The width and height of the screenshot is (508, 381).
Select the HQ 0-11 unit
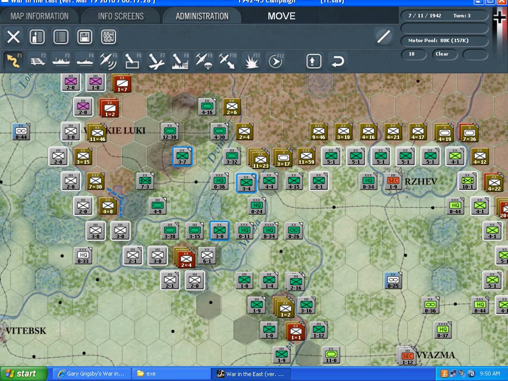[x=244, y=231]
